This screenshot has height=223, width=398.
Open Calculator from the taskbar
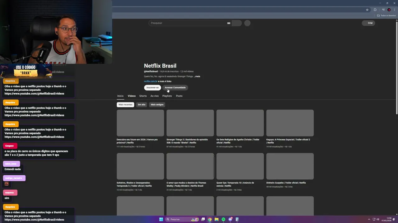click(237, 219)
